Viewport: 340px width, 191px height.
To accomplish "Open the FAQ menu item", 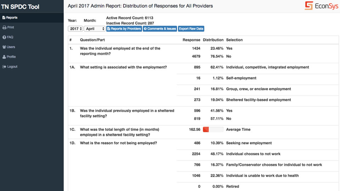I will point(10,37).
